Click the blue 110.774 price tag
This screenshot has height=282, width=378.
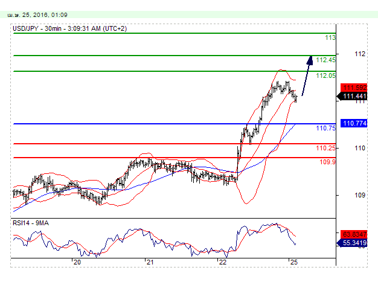pos(353,123)
